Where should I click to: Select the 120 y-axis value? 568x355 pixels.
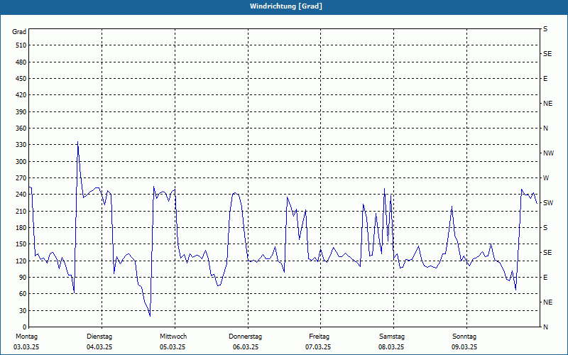tap(21, 261)
